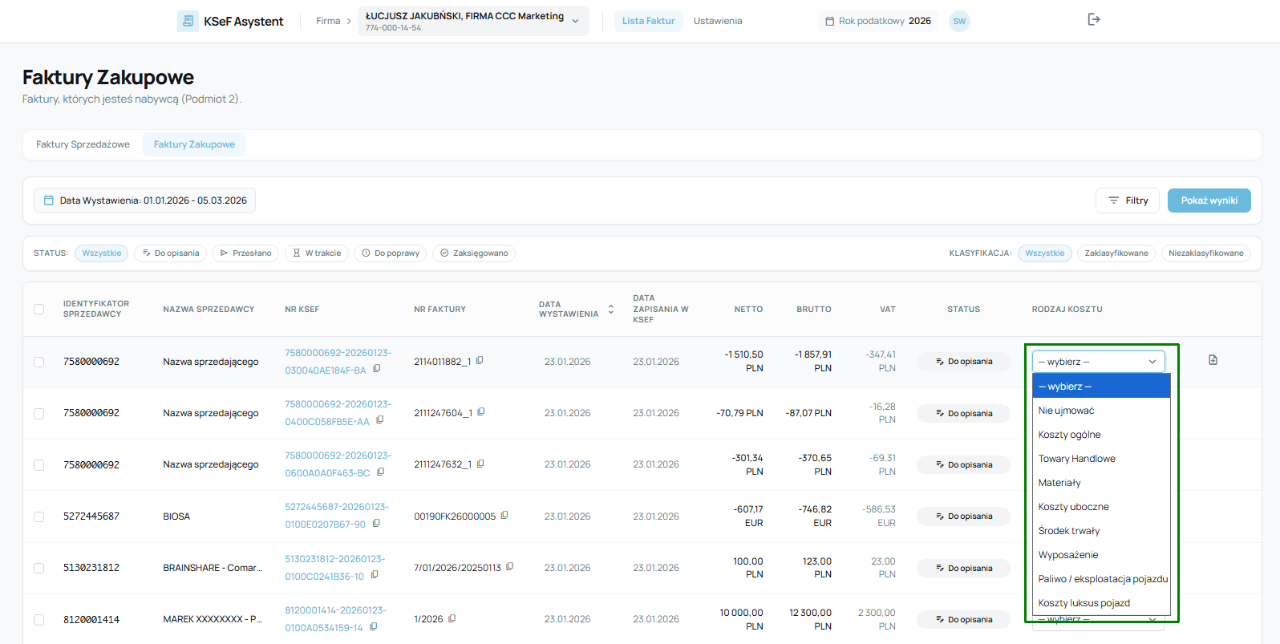Image resolution: width=1280 pixels, height=644 pixels.
Task: Copy KSeF number ending 0100C0241B36-10
Action: 375,574
